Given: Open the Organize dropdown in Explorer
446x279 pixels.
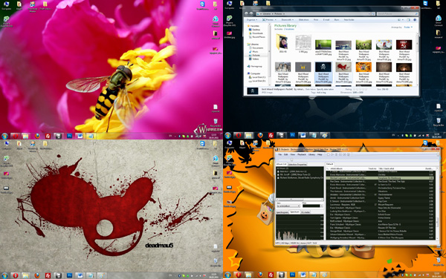Looking at the screenshot, I should point(252,20).
